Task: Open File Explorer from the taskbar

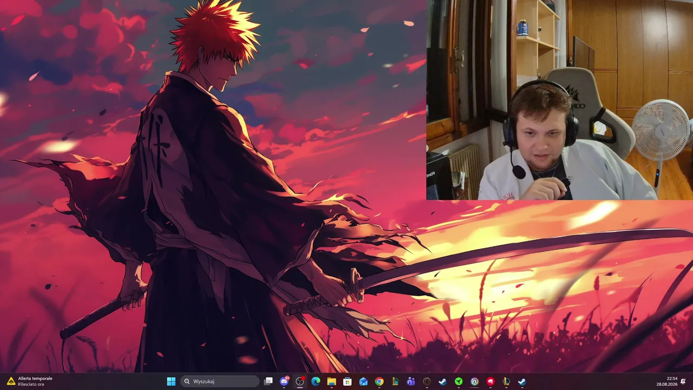Action: coord(331,381)
